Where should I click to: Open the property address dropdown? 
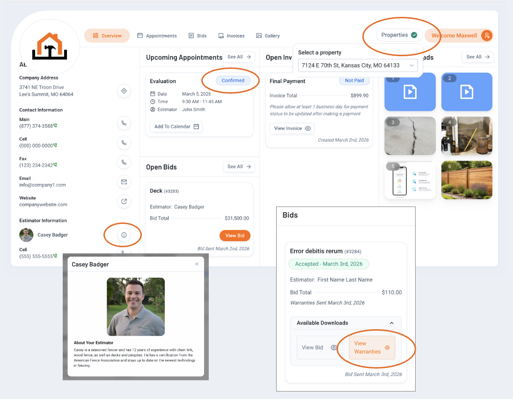(x=358, y=66)
